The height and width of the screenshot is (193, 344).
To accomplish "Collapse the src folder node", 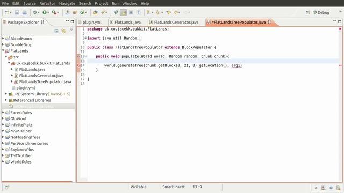I will 6,57.
